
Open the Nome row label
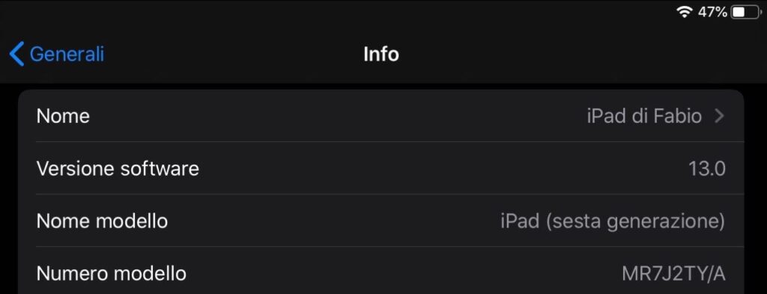click(x=63, y=116)
